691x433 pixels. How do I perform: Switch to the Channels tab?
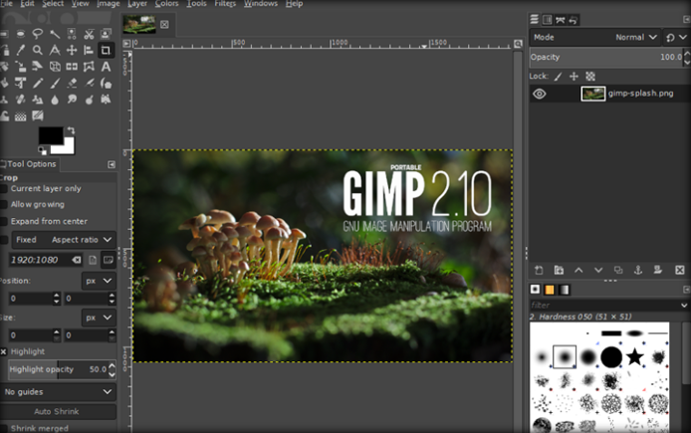548,20
